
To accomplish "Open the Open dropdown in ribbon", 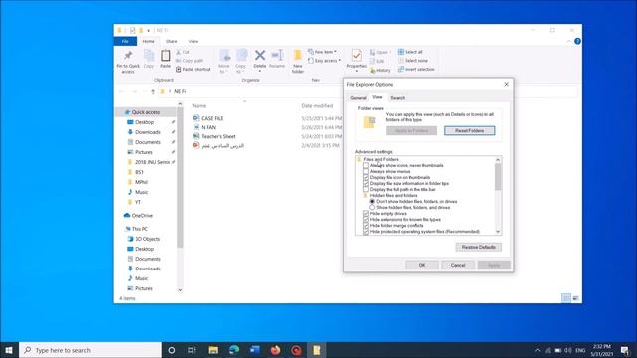I will click(x=380, y=52).
